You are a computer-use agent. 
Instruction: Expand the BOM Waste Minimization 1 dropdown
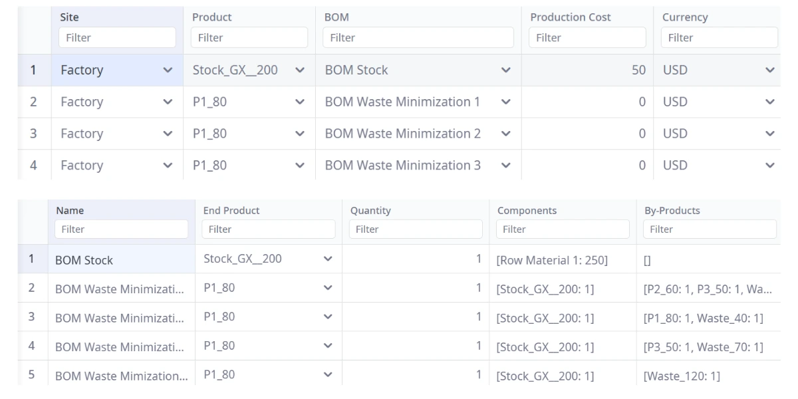tap(506, 102)
